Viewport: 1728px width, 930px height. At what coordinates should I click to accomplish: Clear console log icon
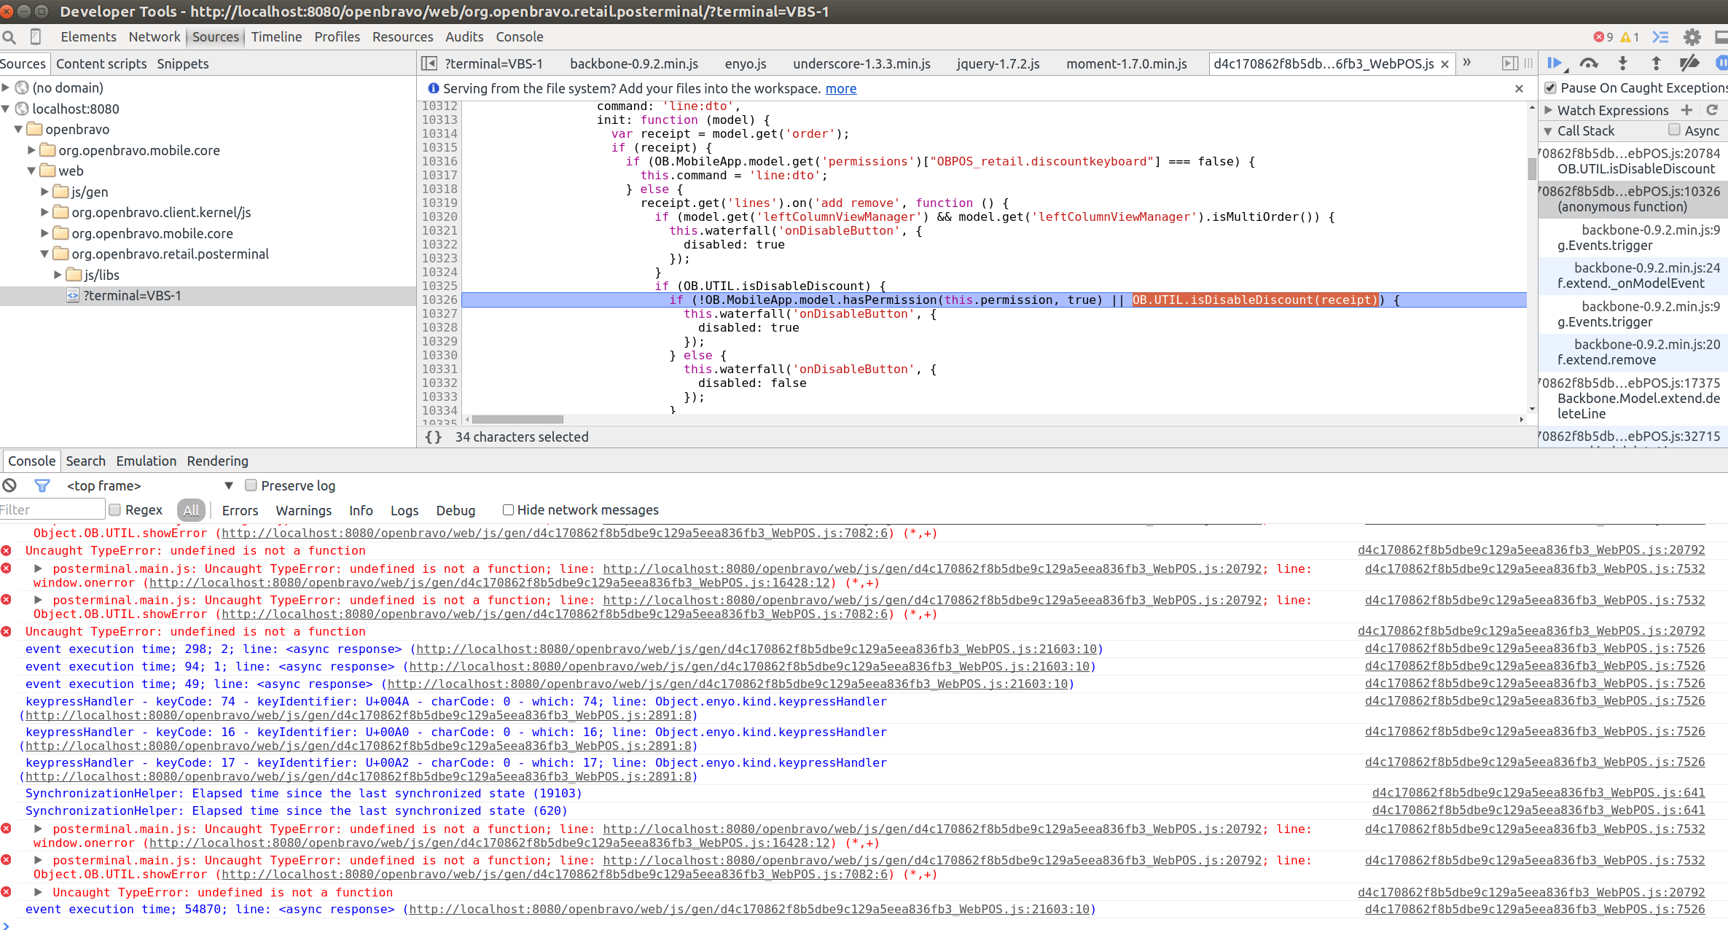9,485
